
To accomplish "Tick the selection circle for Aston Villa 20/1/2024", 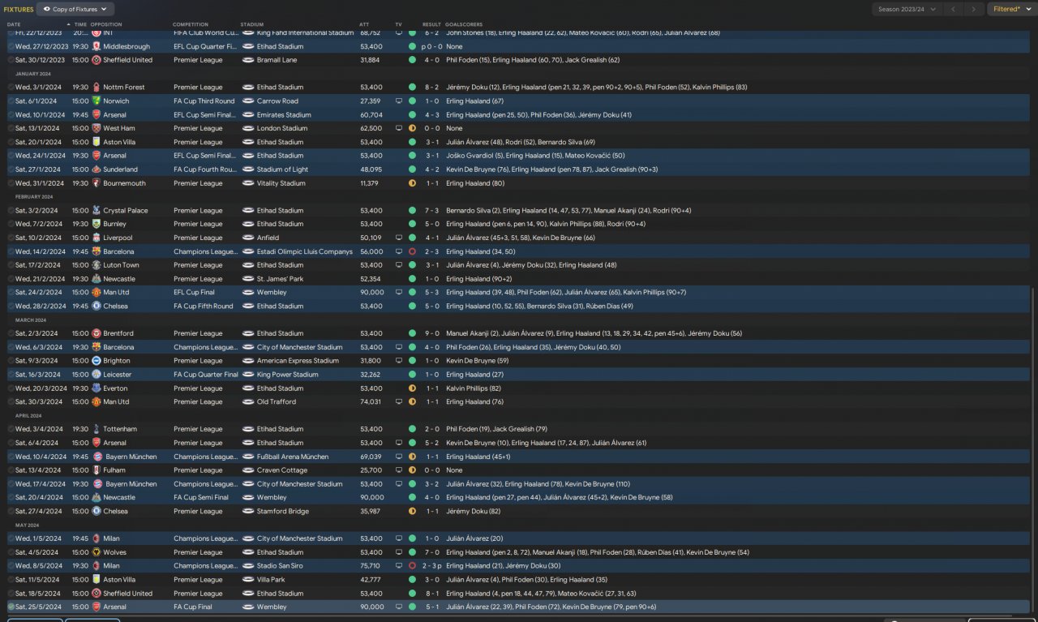I will (11, 142).
